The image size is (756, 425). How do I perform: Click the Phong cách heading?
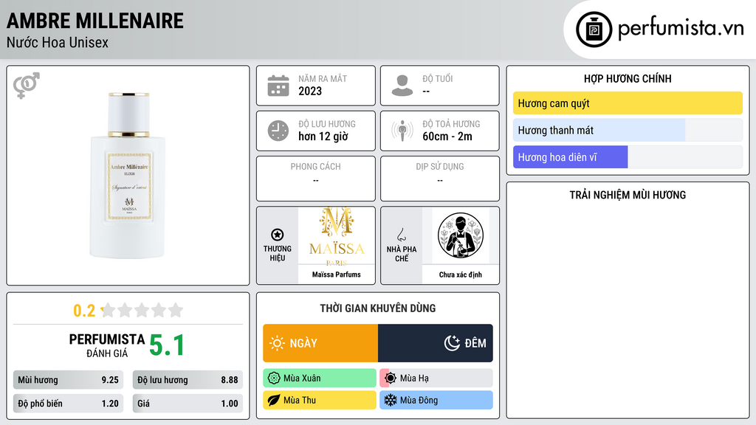pos(315,167)
